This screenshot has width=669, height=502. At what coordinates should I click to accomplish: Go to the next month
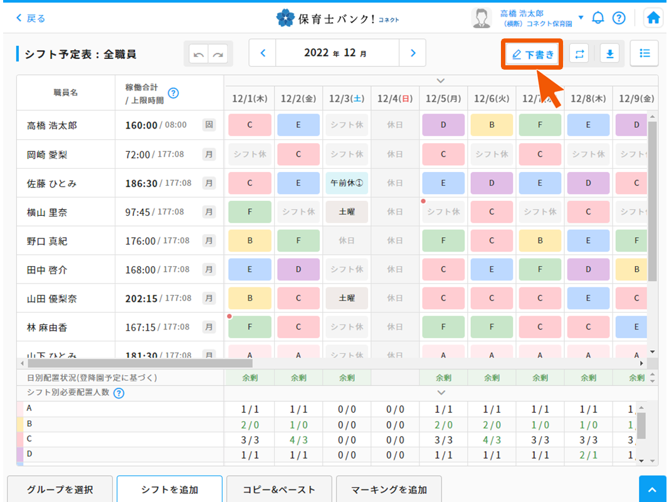[x=413, y=53]
